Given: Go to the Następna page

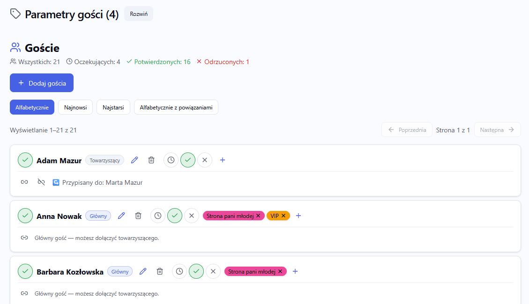Looking at the screenshot, I should [x=497, y=130].
